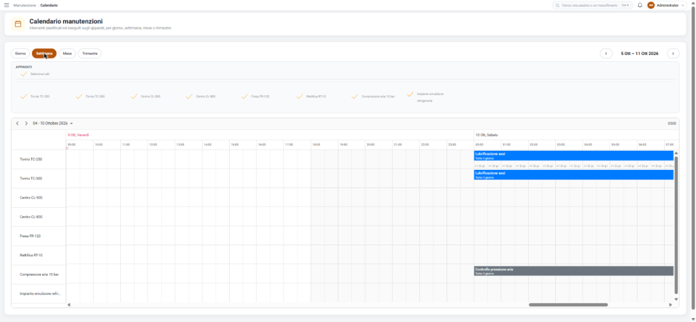Click scheduler next arrow beside 04 - 10 Ottobre
This screenshot has height=322, width=696.
[27, 124]
